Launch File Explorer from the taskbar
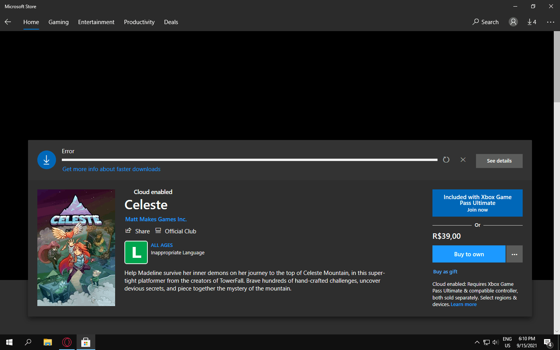This screenshot has width=560, height=350. [48, 342]
